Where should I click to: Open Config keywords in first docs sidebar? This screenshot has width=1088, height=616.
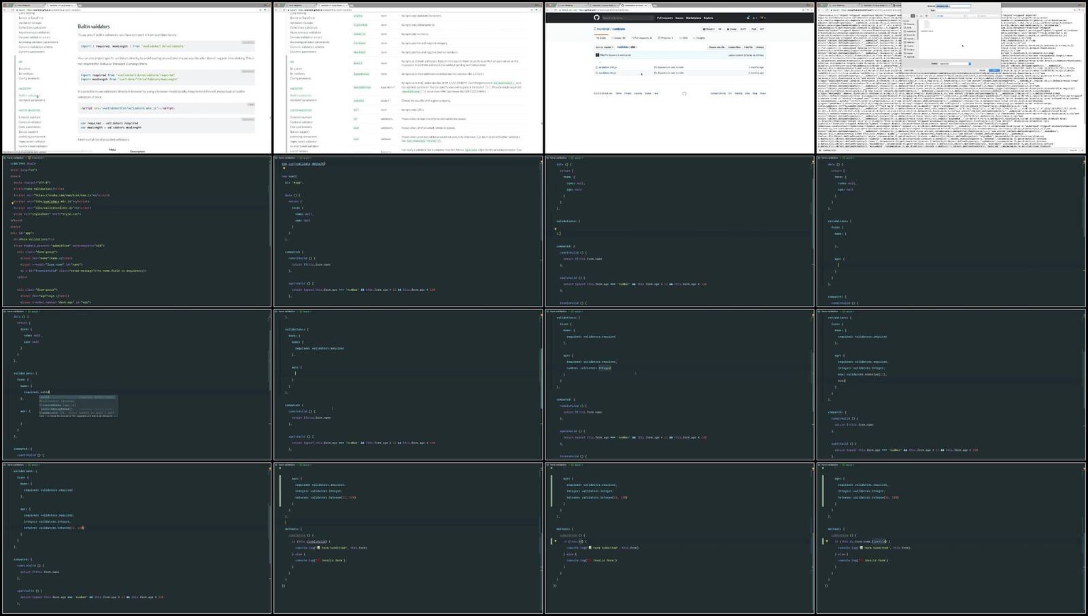point(29,78)
